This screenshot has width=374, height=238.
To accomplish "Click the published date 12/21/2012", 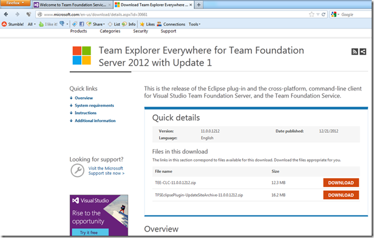I will point(329,131).
